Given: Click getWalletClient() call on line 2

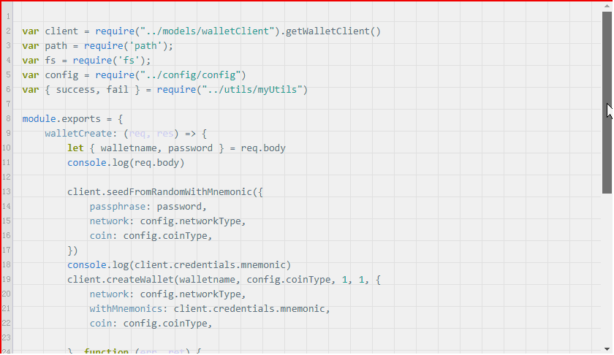Looking at the screenshot, I should pos(333,31).
